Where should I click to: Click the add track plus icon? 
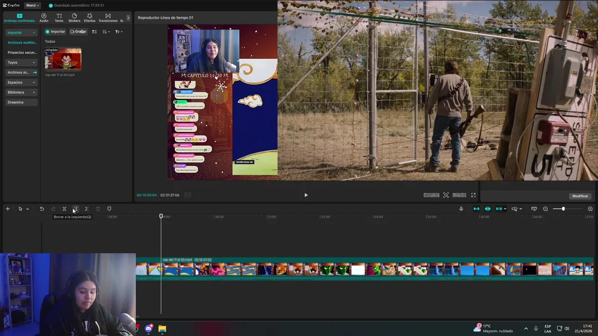point(7,209)
